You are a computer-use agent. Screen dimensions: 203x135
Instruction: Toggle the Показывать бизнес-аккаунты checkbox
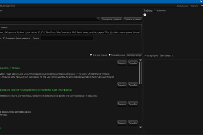coord(4,38)
